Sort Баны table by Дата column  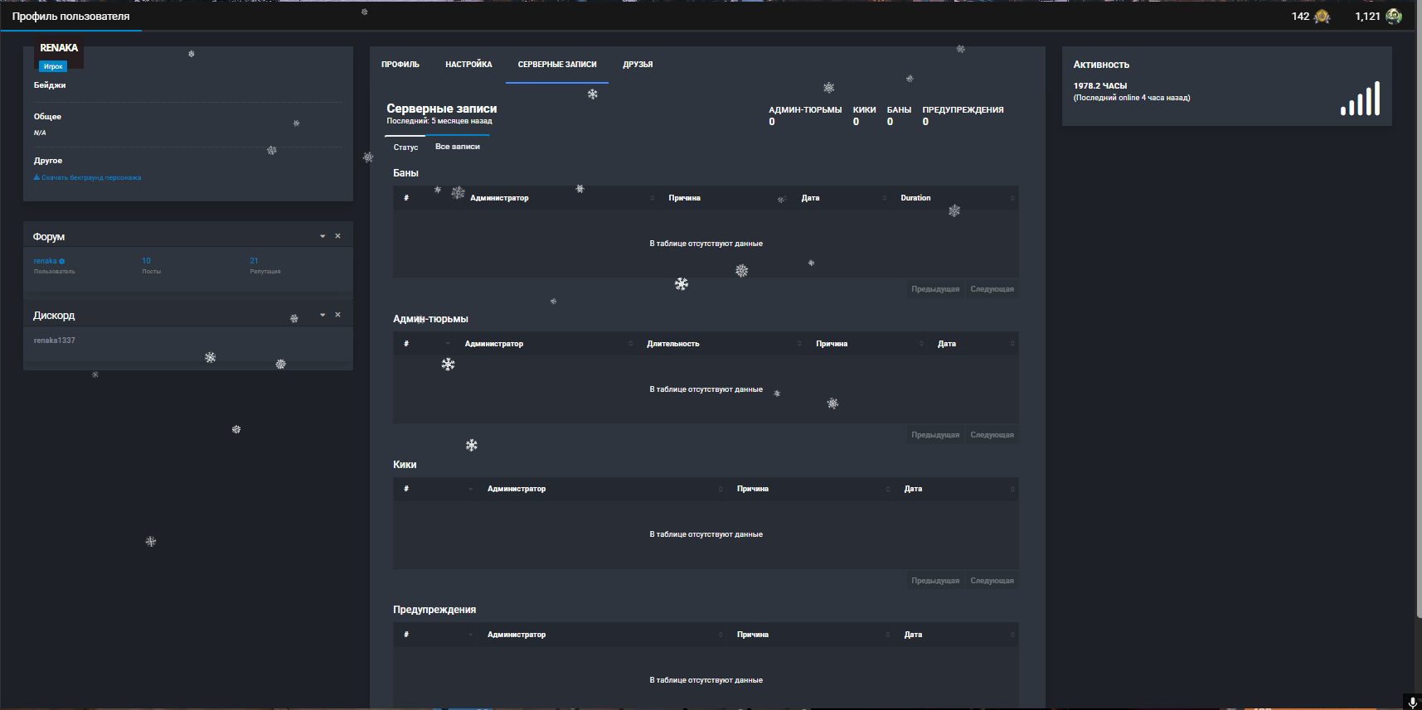click(x=841, y=198)
